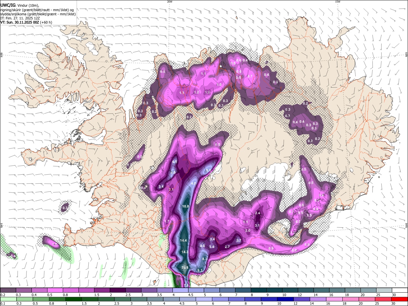Select the '1.0' value in northern snow band
The height and width of the screenshot is (306, 408).
point(219,85)
